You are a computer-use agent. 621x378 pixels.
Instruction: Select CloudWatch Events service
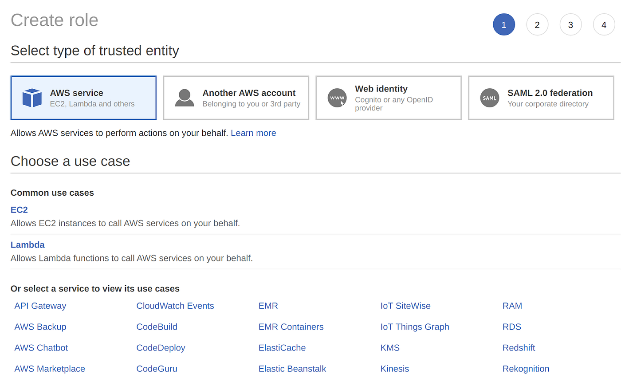coord(175,306)
